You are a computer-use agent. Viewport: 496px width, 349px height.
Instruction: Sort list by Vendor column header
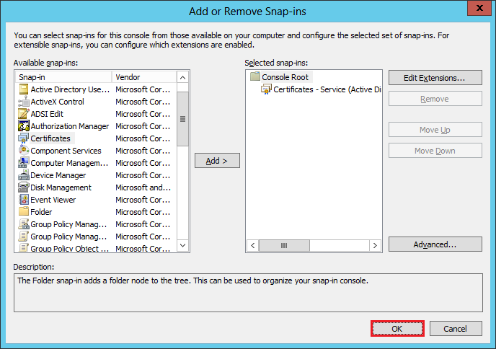[144, 77]
